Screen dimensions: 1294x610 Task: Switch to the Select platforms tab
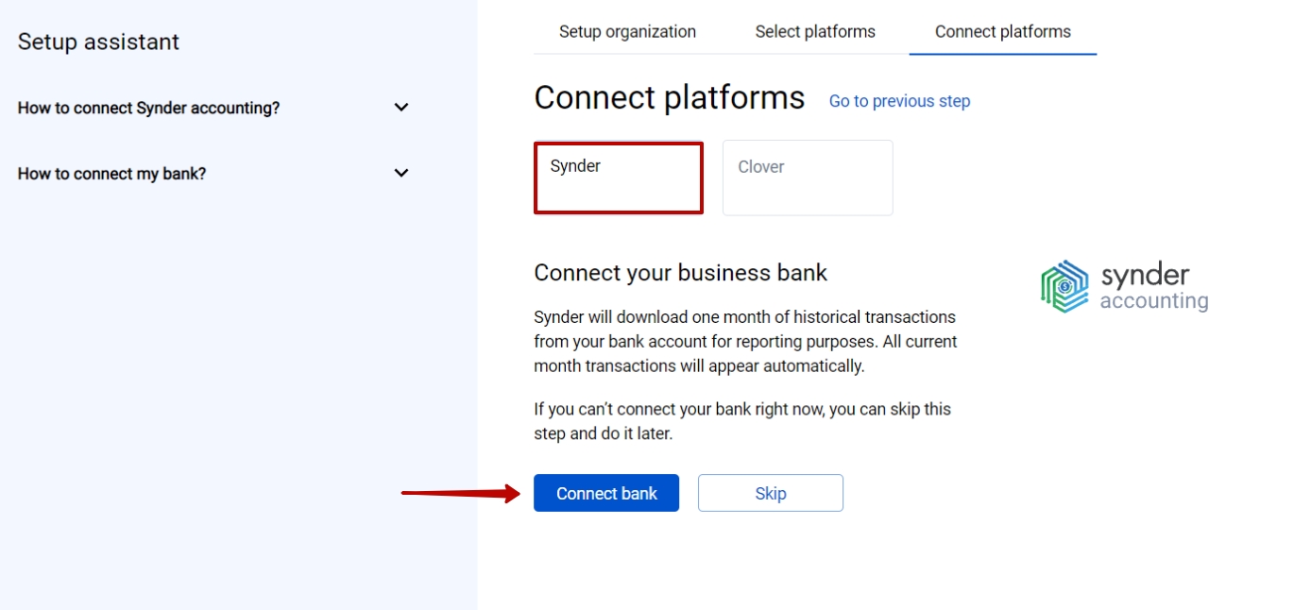click(815, 32)
